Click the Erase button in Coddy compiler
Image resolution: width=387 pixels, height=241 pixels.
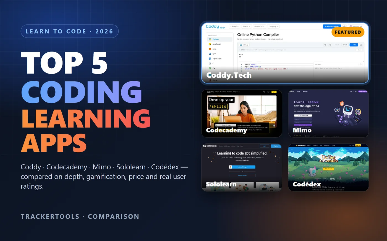[x=345, y=45]
